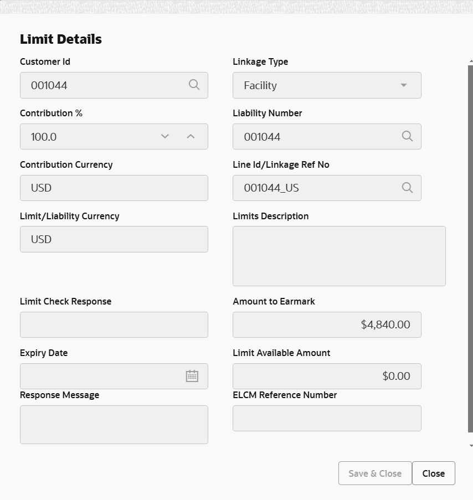The image size is (473, 500).
Task: Click inside the Limits Description text area
Action: (x=339, y=255)
